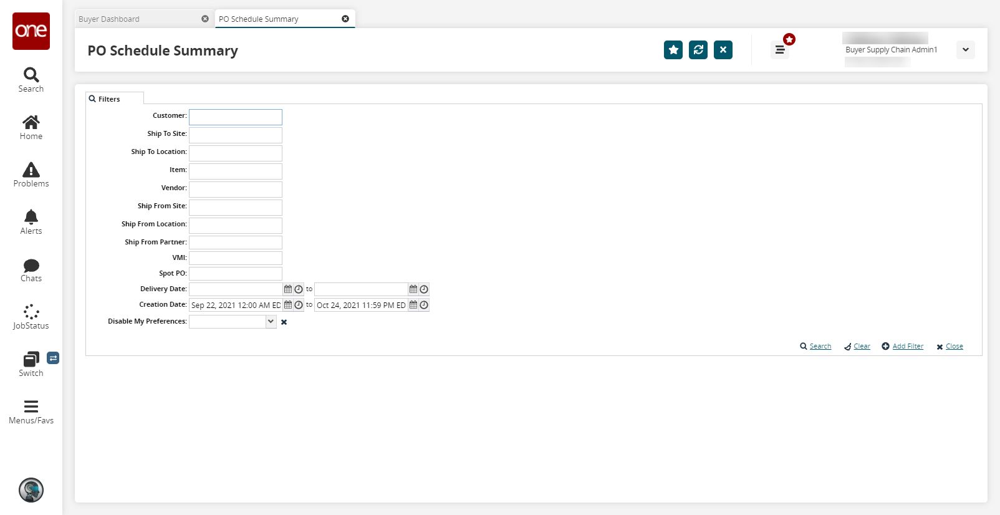Focus the VMI input field
1000x515 pixels.
236,258
